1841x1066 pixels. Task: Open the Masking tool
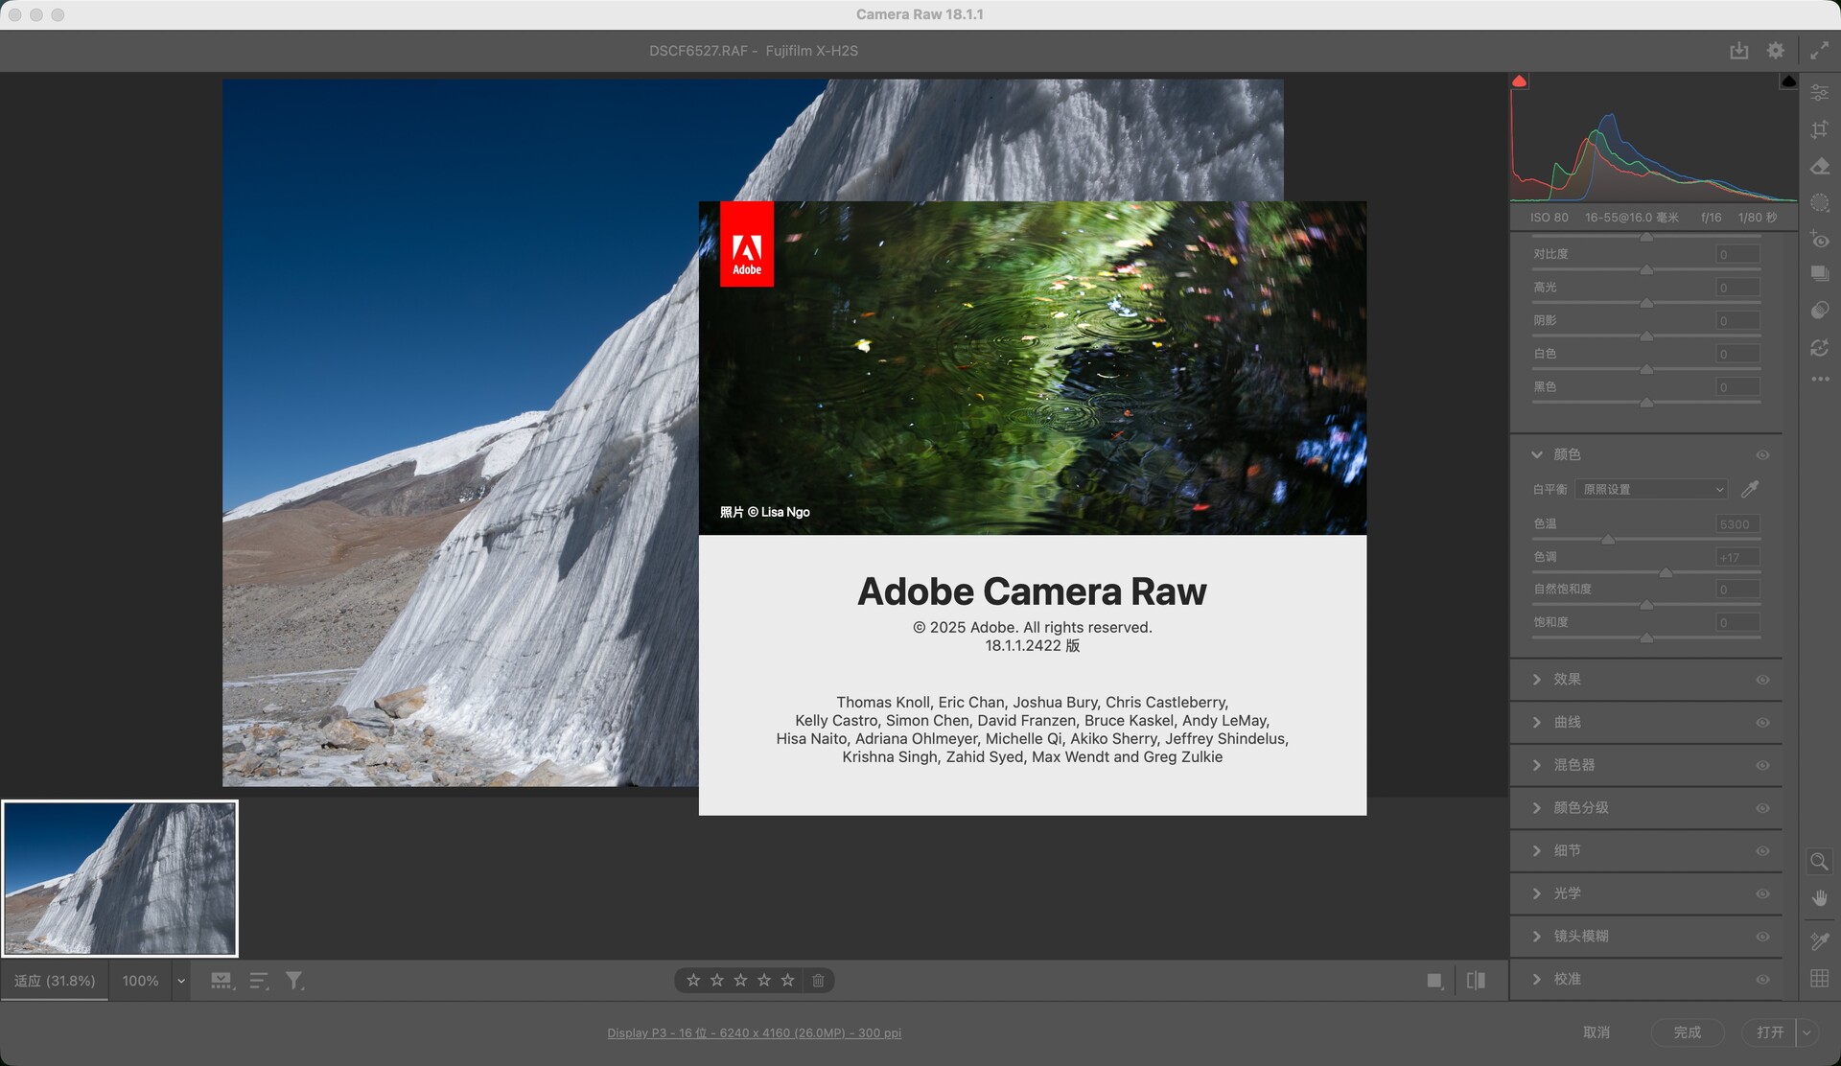click(1819, 202)
